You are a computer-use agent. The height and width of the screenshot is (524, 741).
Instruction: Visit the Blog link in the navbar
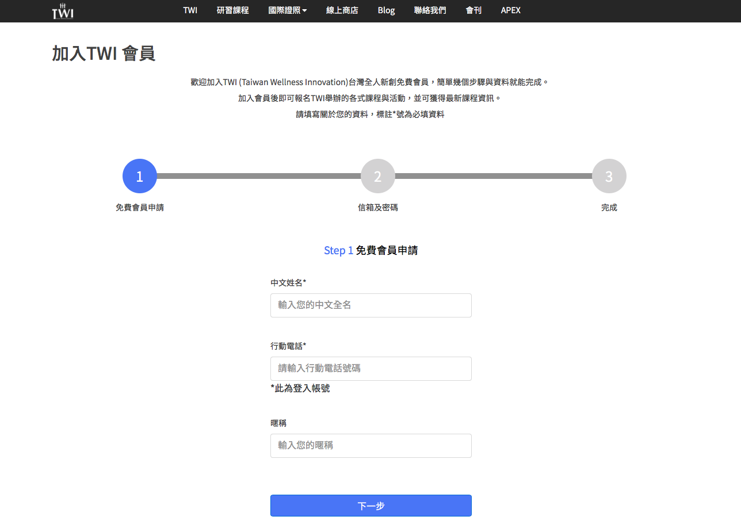click(387, 10)
